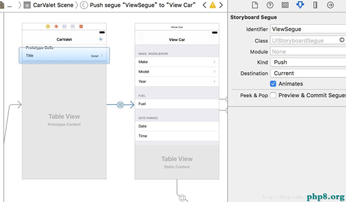Click the yellow warning issue icon
This screenshot has height=202, width=346.
pyautogui.click(x=213, y=5)
